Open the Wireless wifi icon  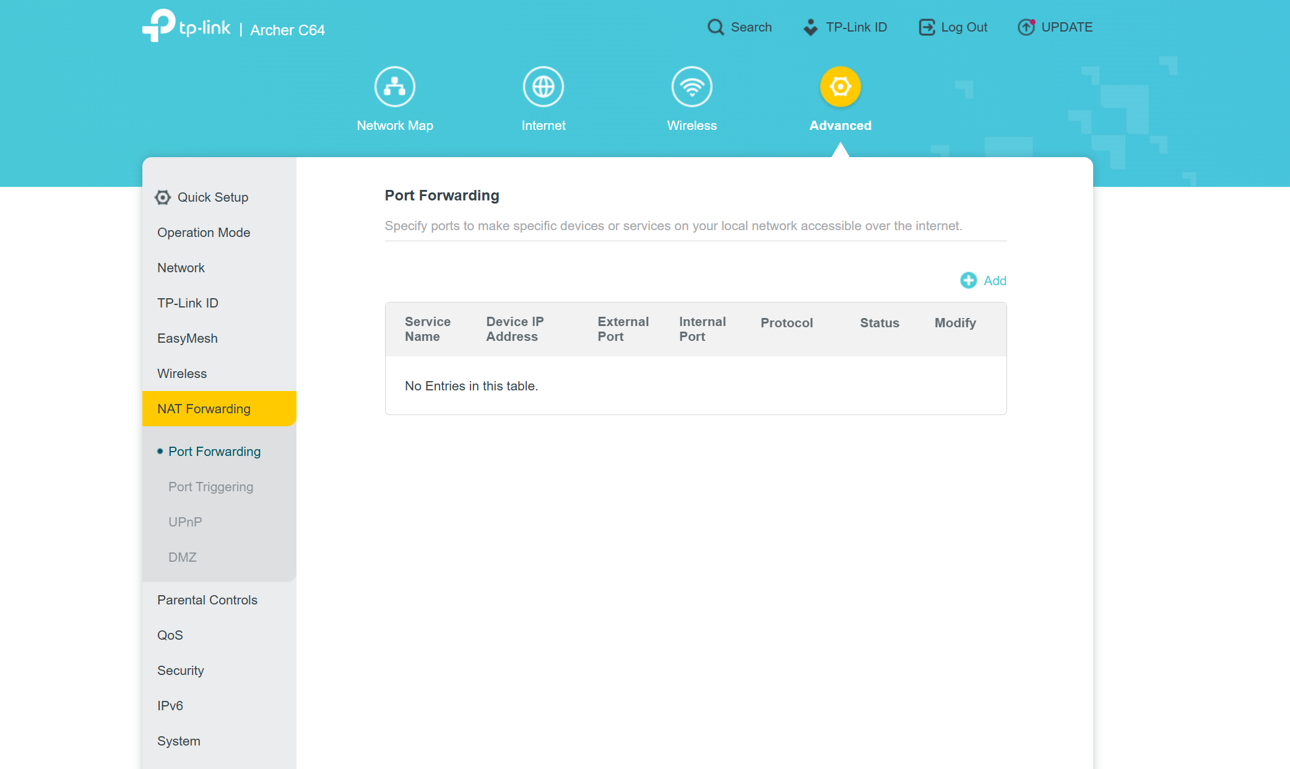tap(692, 87)
